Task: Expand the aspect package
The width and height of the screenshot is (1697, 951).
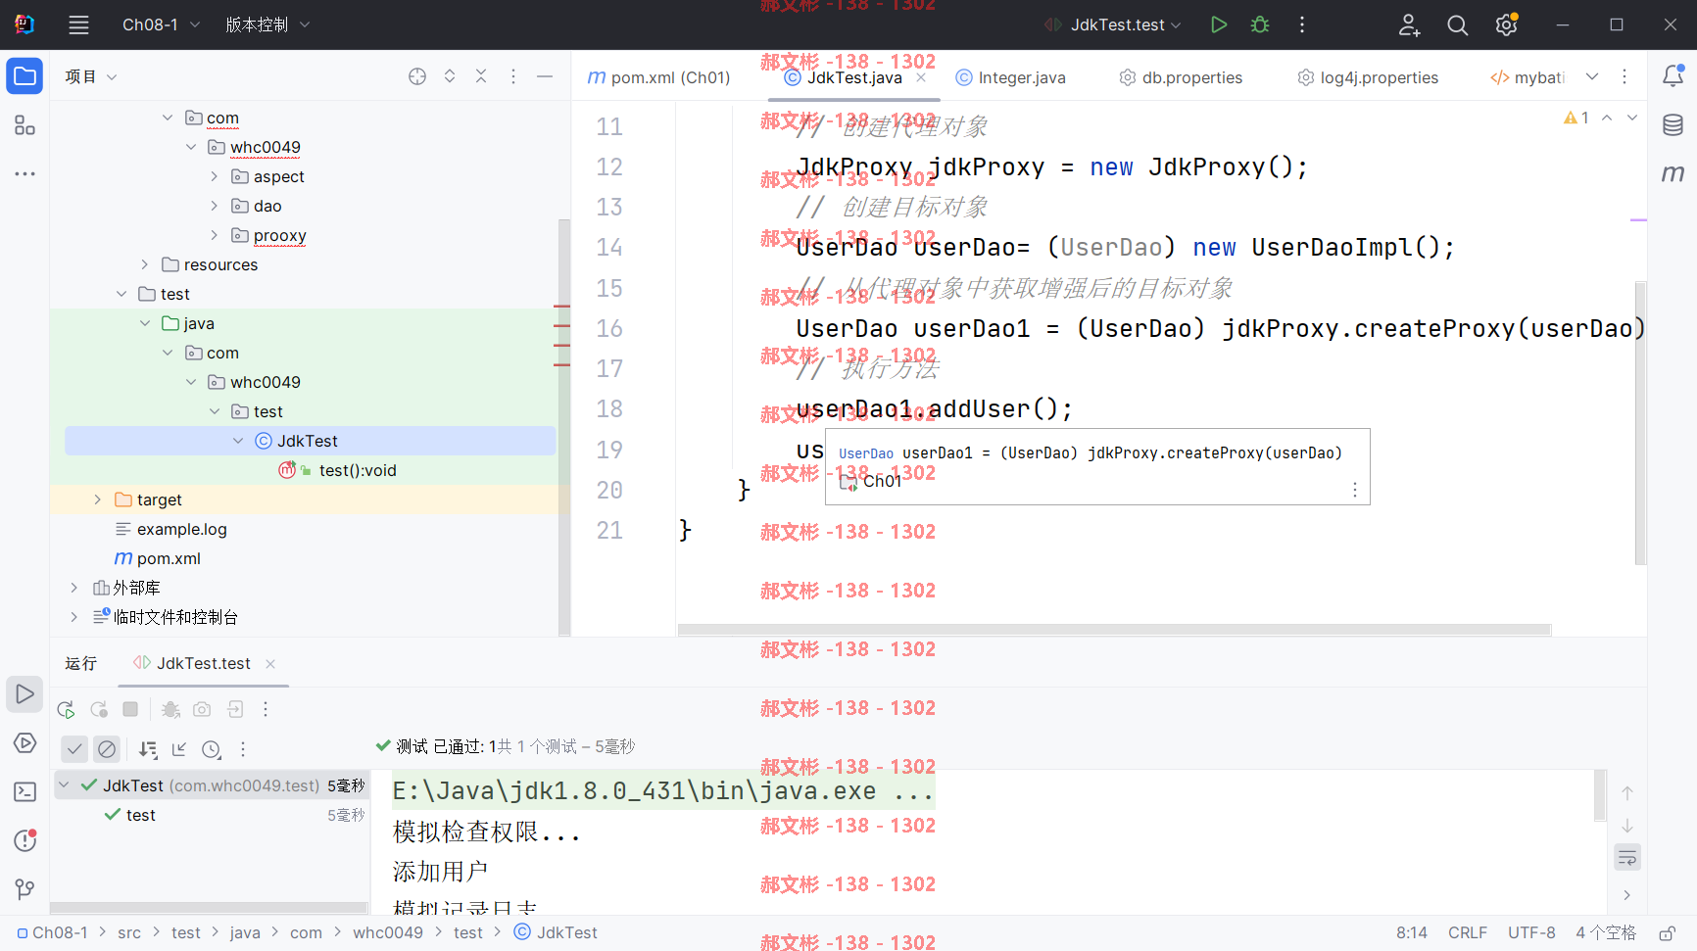Action: click(x=215, y=176)
